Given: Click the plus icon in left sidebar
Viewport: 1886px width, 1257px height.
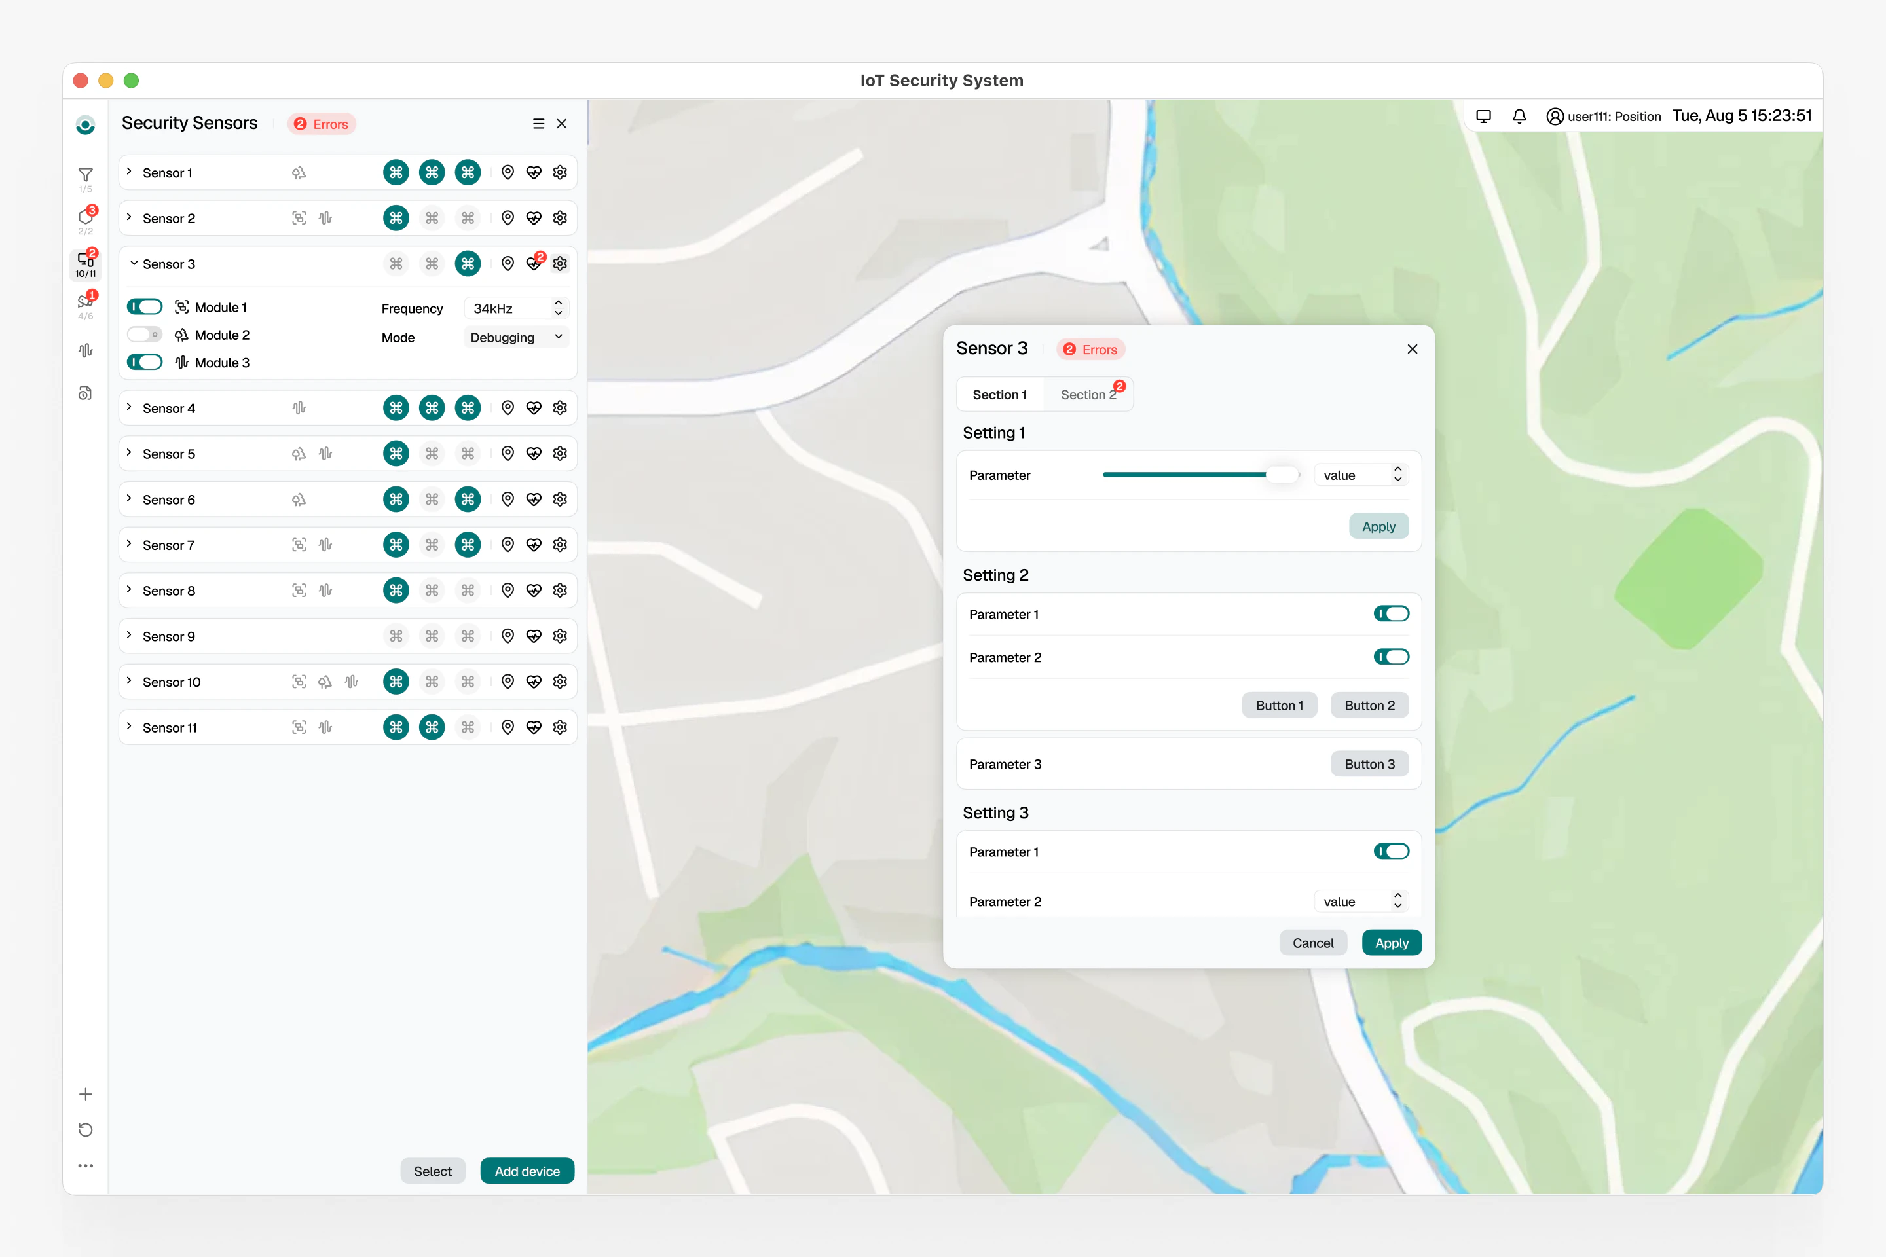Looking at the screenshot, I should [85, 1094].
